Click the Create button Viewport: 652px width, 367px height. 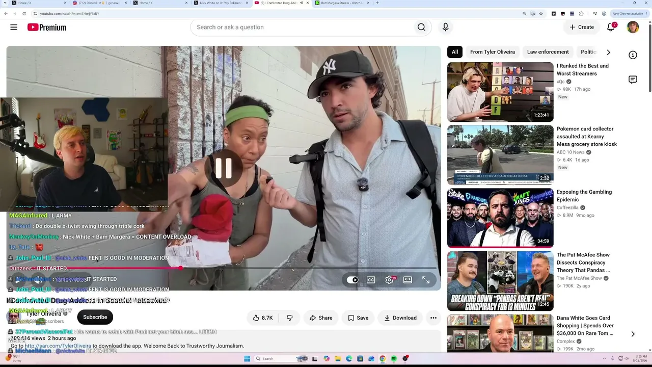pos(582,27)
